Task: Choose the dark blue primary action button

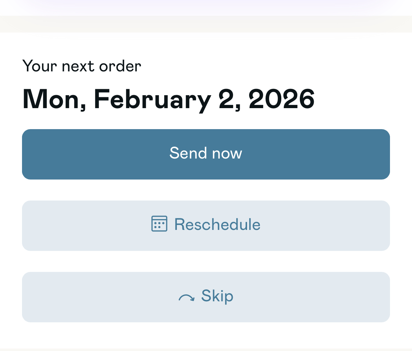Action: pyautogui.click(x=206, y=154)
